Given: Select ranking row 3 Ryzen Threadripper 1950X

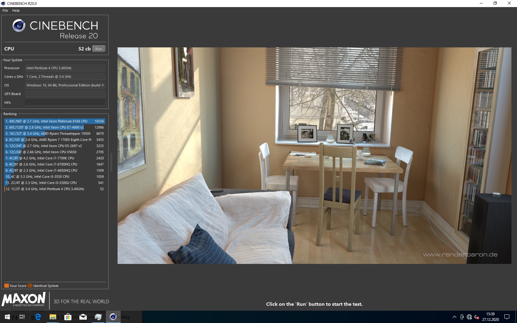Looking at the screenshot, I should [x=55, y=134].
